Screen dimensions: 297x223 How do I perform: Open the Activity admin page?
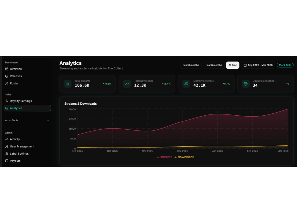coord(27,139)
